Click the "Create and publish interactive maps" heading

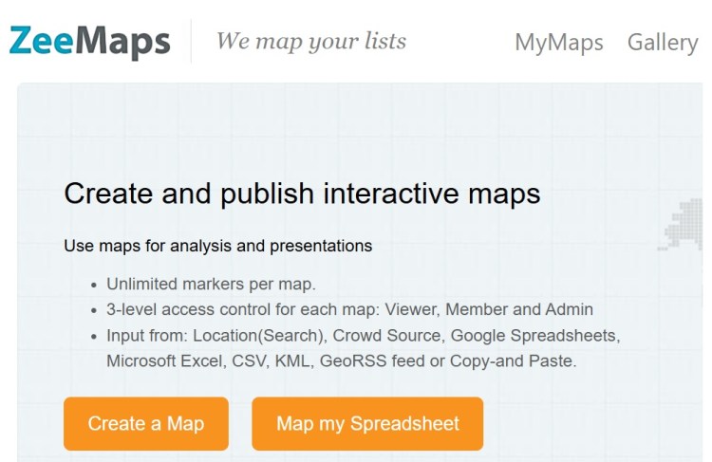pyautogui.click(x=302, y=194)
